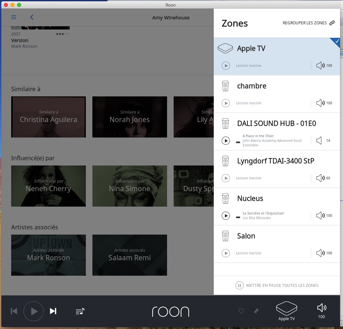Screen dimensions: 343x329
Task: Click the checkmark on Apple TV zone
Action: click(x=337, y=41)
